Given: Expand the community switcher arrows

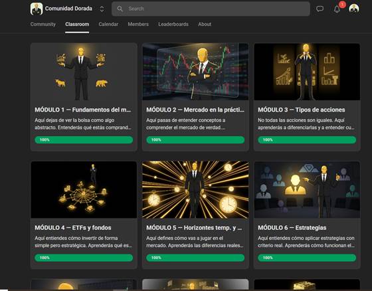Looking at the screenshot, I should coord(102,9).
